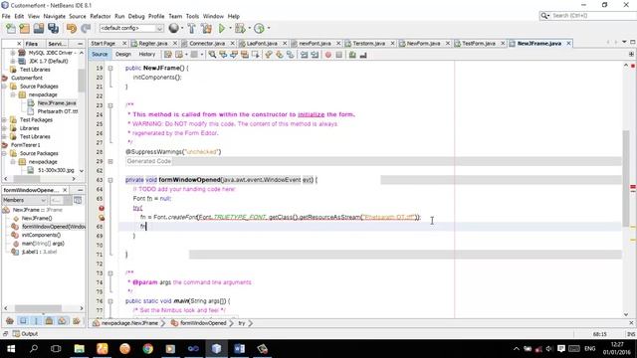
Task: Click the red error stripe mark
Action: coord(633,187)
